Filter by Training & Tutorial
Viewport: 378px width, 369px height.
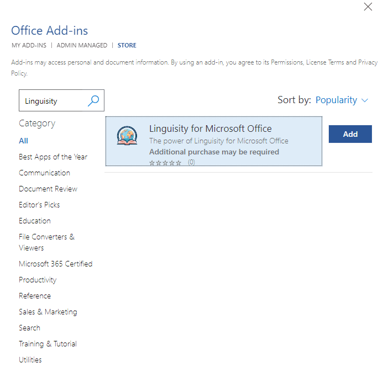(48, 344)
